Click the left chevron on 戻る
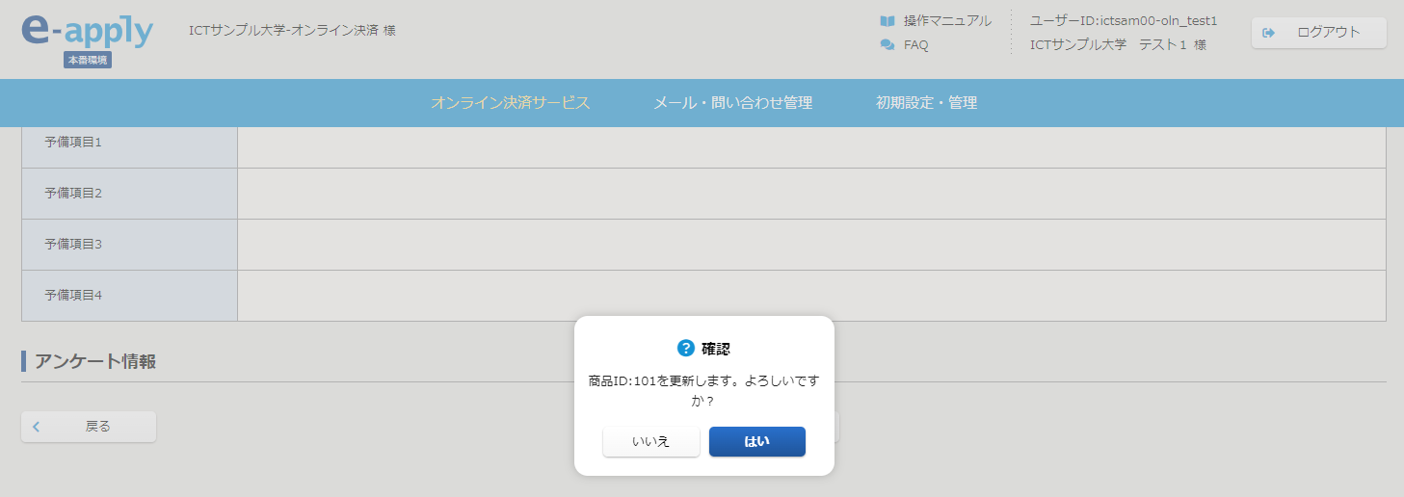Screen dimensions: 1404x497 coord(37,427)
